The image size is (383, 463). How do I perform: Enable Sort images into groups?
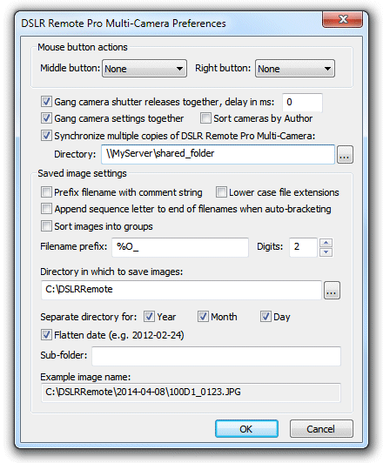(x=46, y=226)
